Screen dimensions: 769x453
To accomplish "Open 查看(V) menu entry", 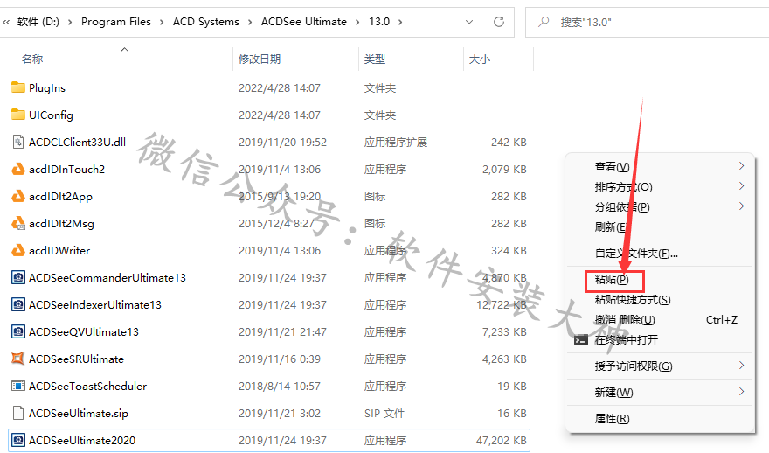I will tap(612, 167).
